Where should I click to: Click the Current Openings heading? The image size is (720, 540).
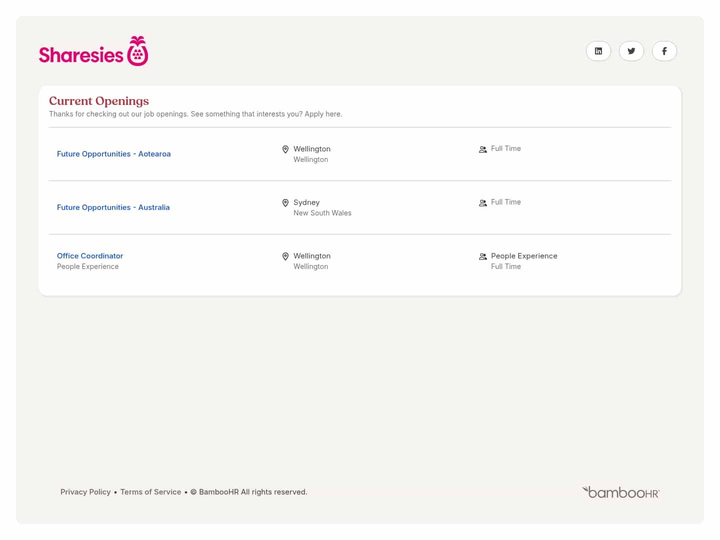pos(99,101)
